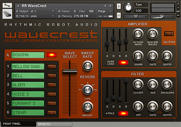Click the pan L-R slider
Image resolution: width=181 pixels, height=127 pixels.
136,17
